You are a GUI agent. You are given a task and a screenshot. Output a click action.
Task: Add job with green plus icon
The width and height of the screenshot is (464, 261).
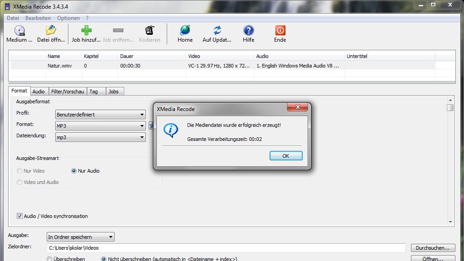tap(86, 30)
